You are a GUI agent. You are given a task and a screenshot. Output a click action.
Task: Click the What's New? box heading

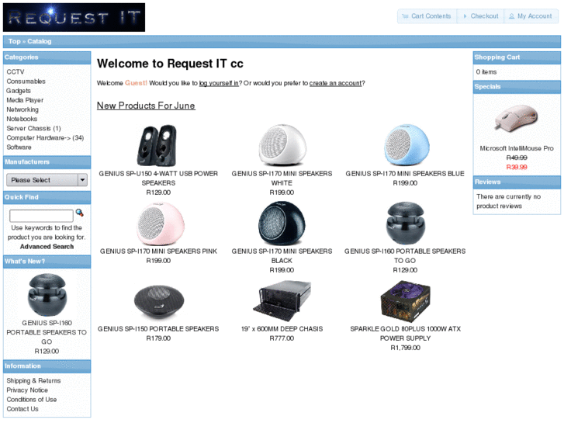tap(47, 262)
